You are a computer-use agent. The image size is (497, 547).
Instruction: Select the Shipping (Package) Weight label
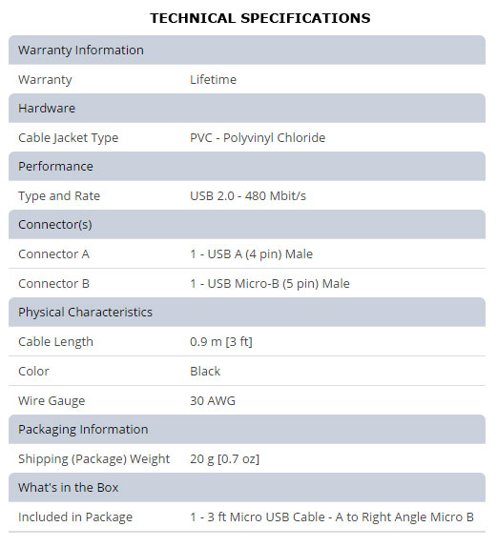click(93, 459)
